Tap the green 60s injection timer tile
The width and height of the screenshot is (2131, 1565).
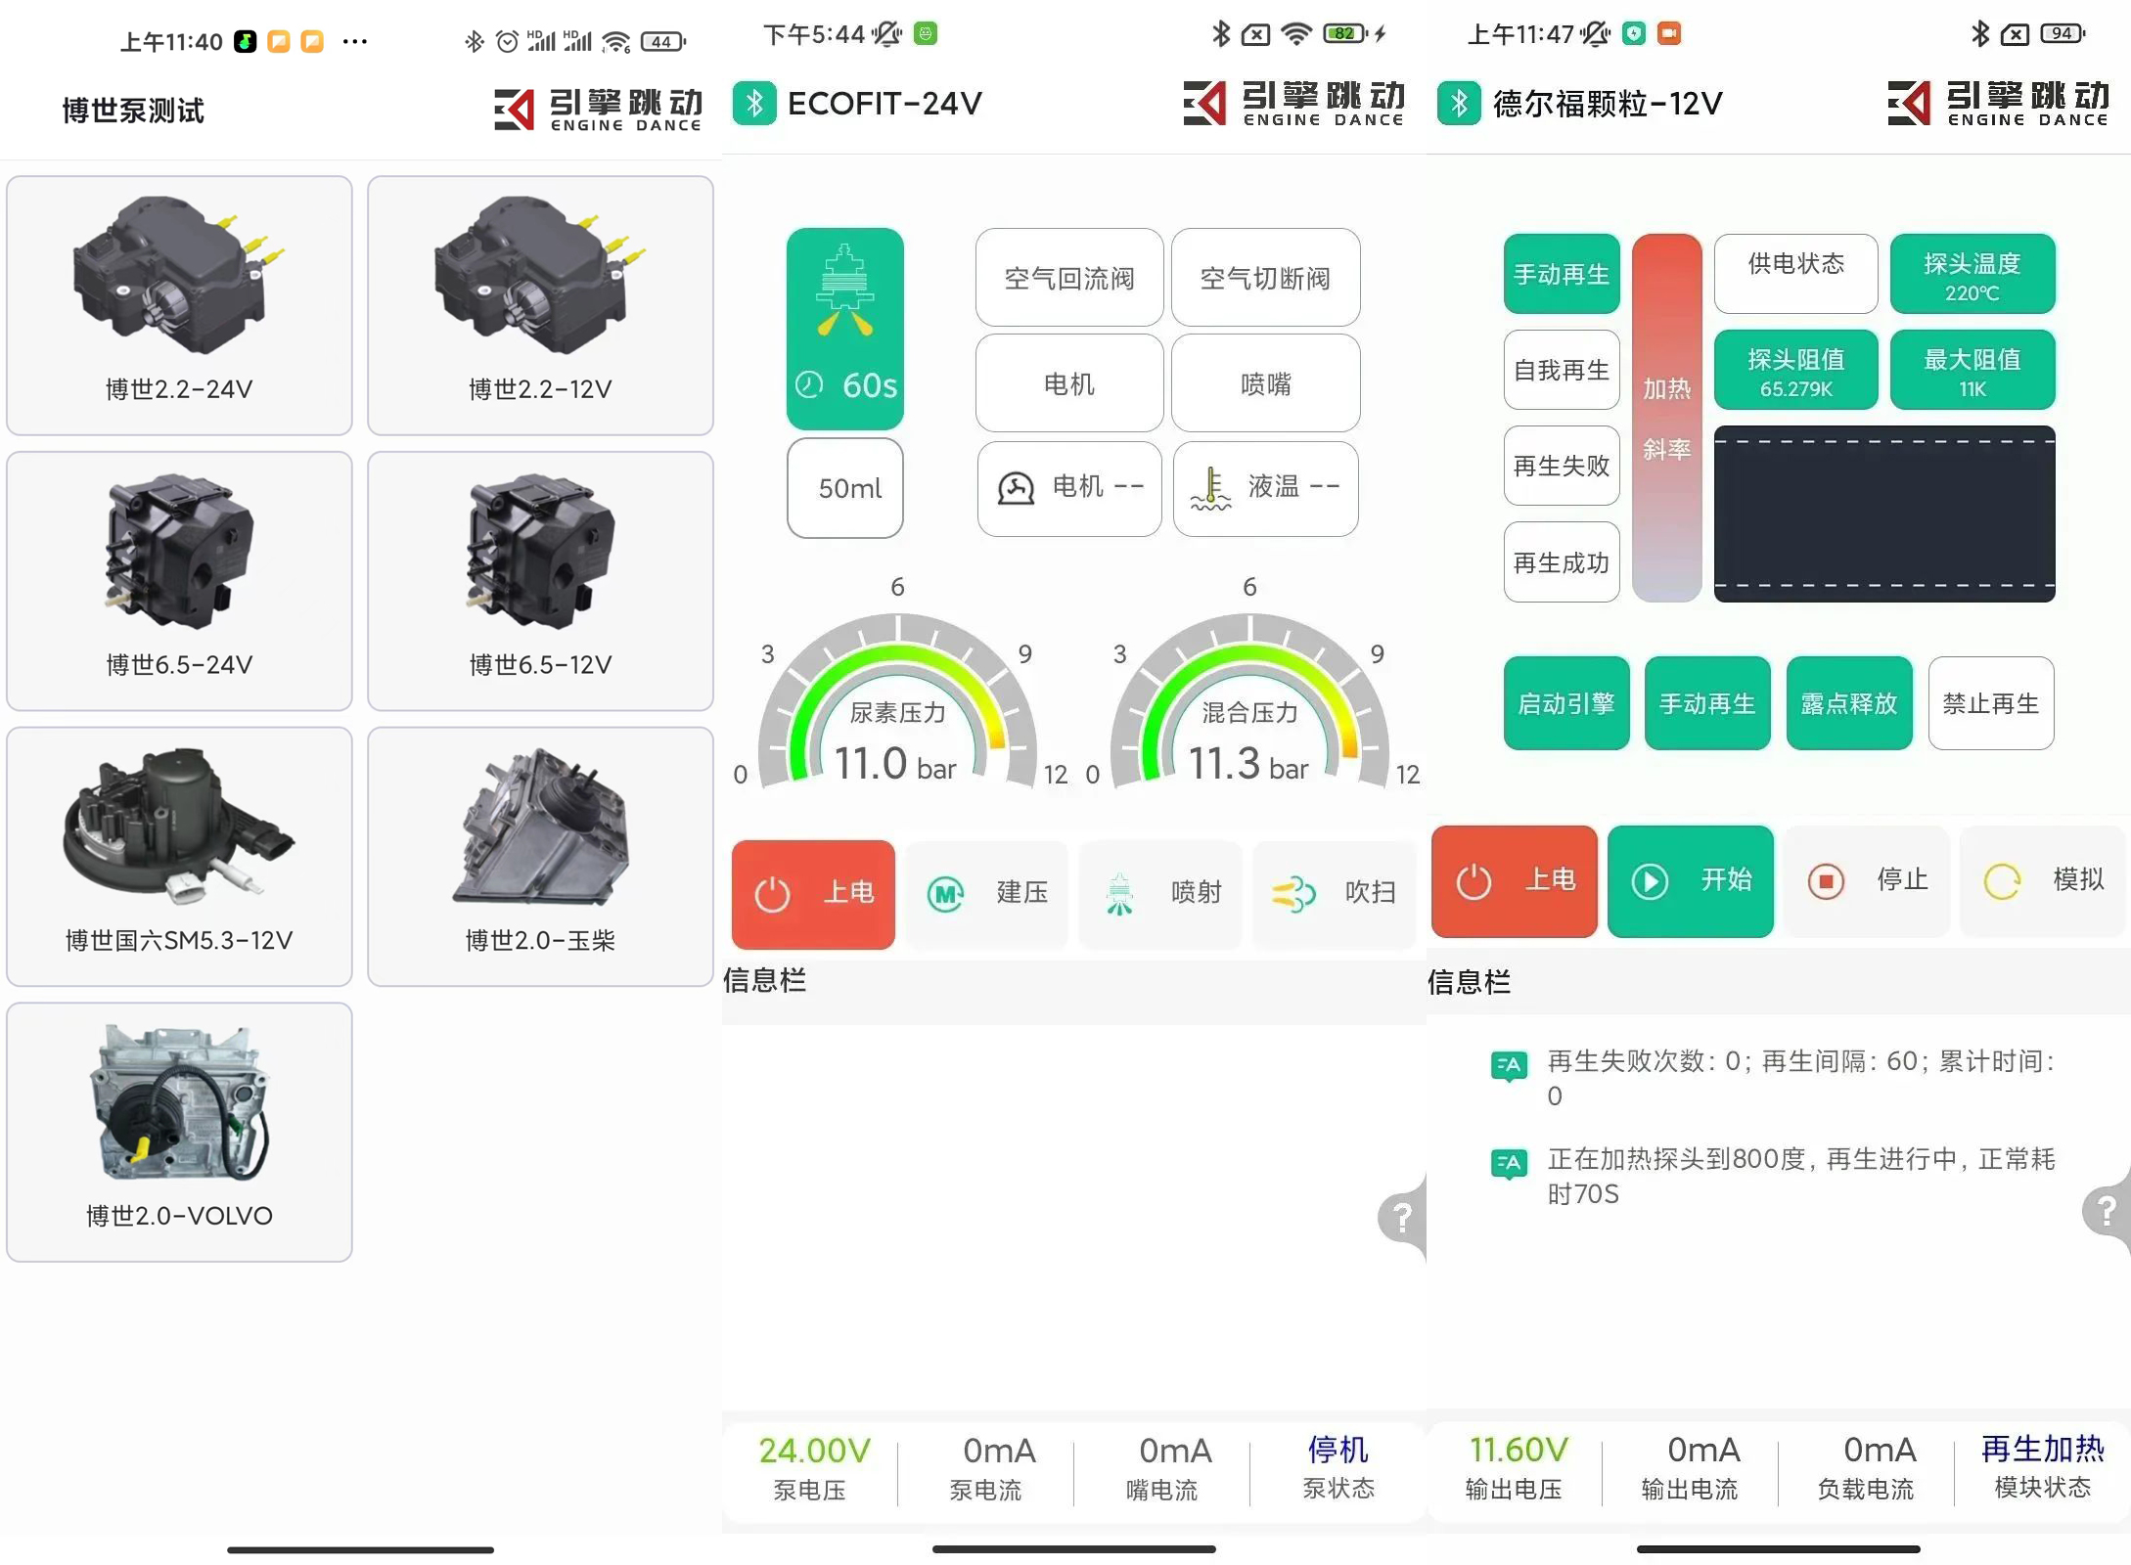(x=845, y=329)
